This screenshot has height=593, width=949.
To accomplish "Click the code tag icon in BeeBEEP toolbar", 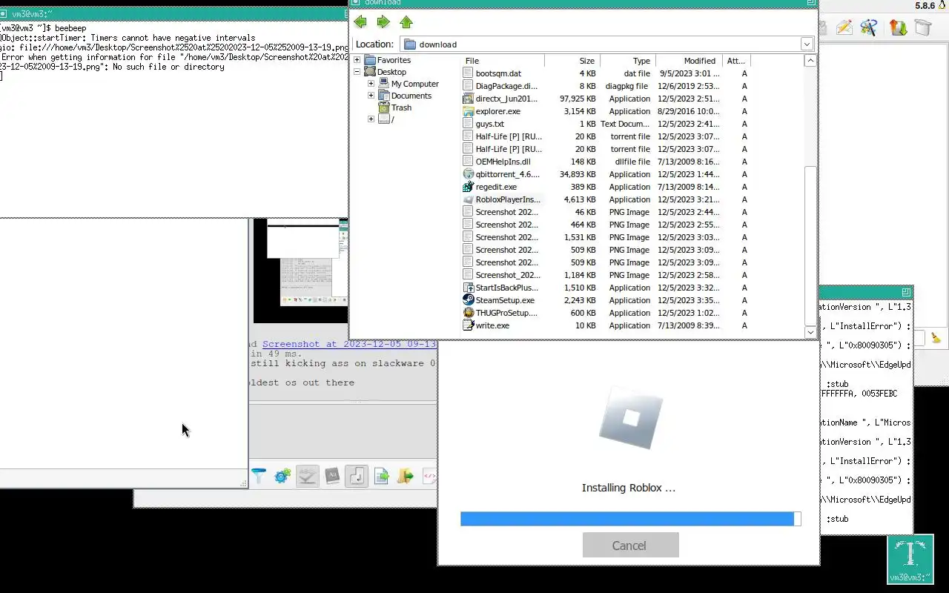I will point(429,476).
